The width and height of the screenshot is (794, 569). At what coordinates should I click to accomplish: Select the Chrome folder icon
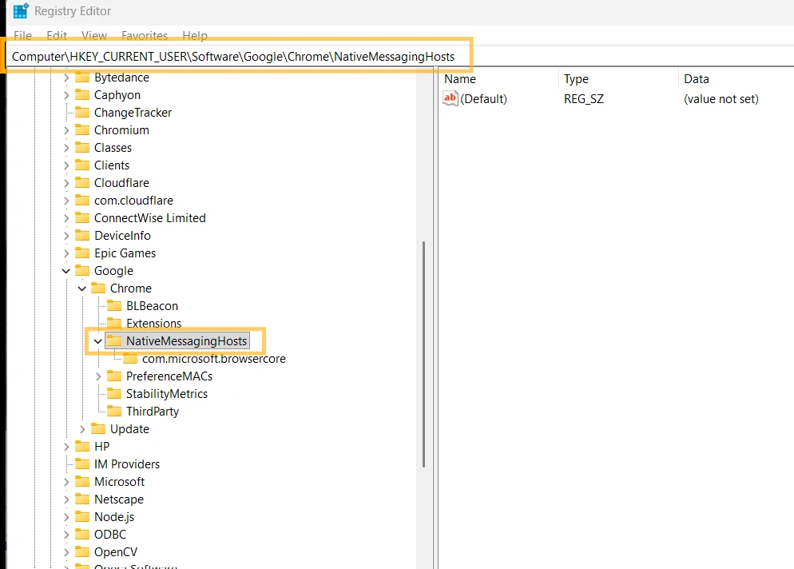[98, 288]
